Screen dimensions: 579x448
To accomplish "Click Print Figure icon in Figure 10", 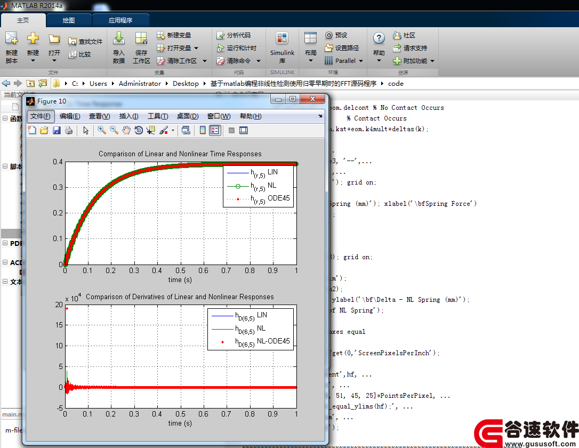I will coord(69,130).
